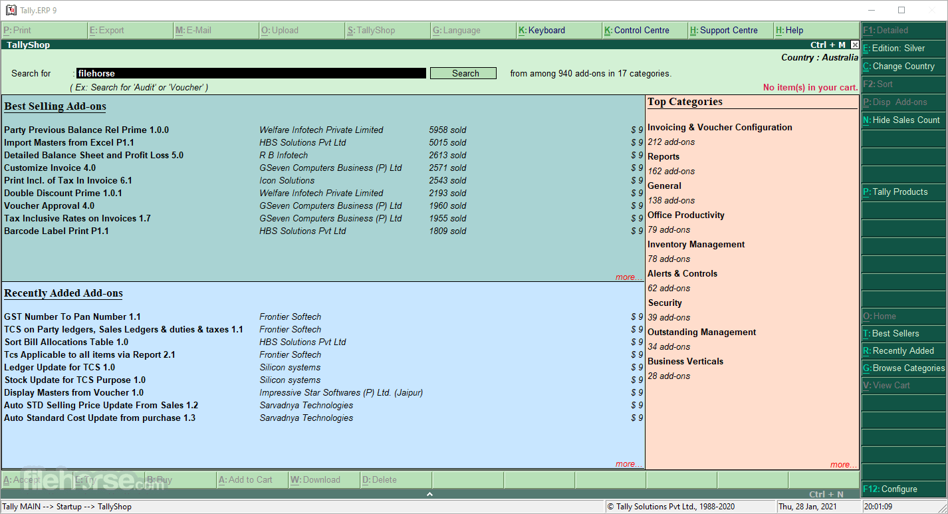Click the Search button
This screenshot has height=514, width=948.
tap(463, 73)
